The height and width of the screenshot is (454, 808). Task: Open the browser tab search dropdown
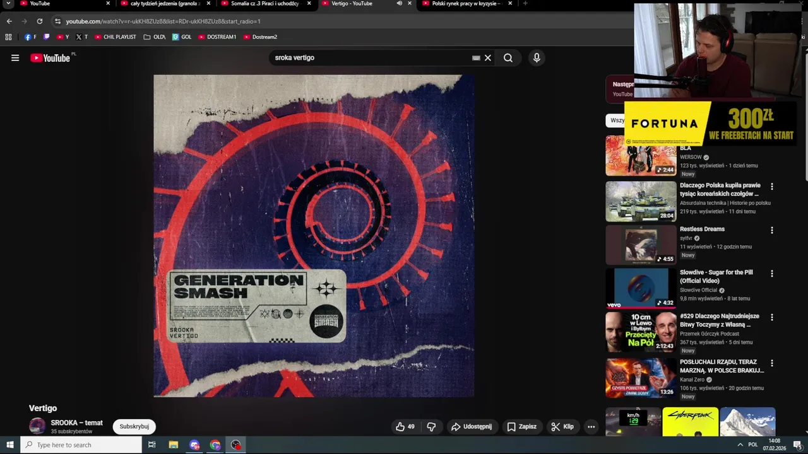click(x=8, y=4)
